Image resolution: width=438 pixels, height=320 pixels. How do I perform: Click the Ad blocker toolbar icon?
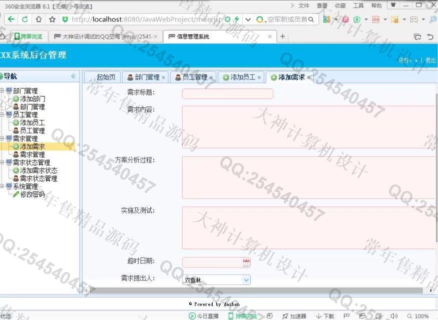376,19
